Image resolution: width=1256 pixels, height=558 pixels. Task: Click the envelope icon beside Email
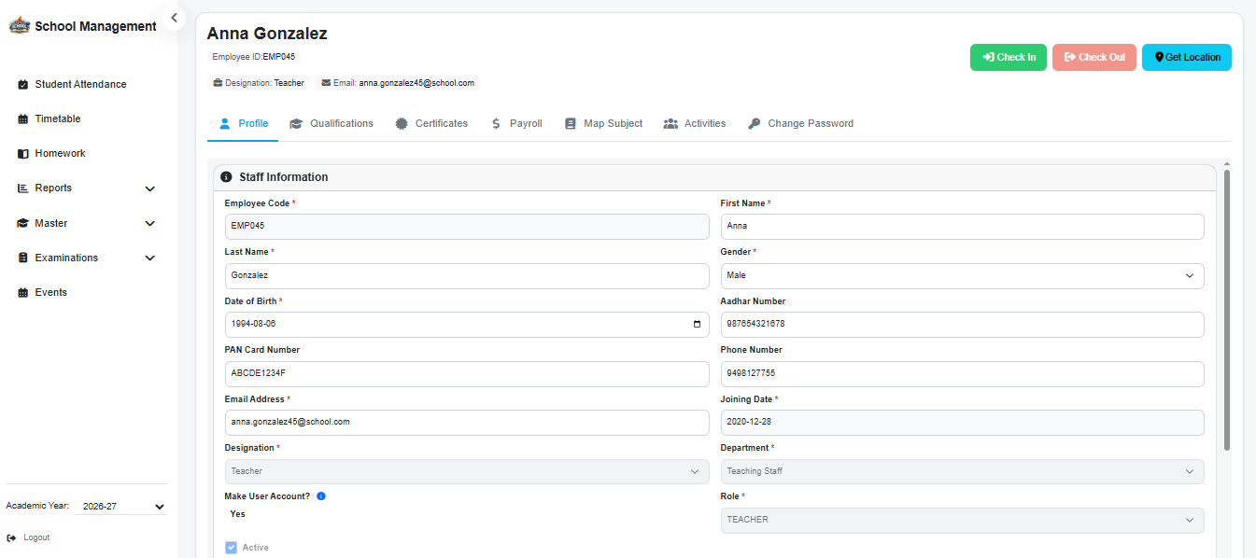(x=326, y=83)
